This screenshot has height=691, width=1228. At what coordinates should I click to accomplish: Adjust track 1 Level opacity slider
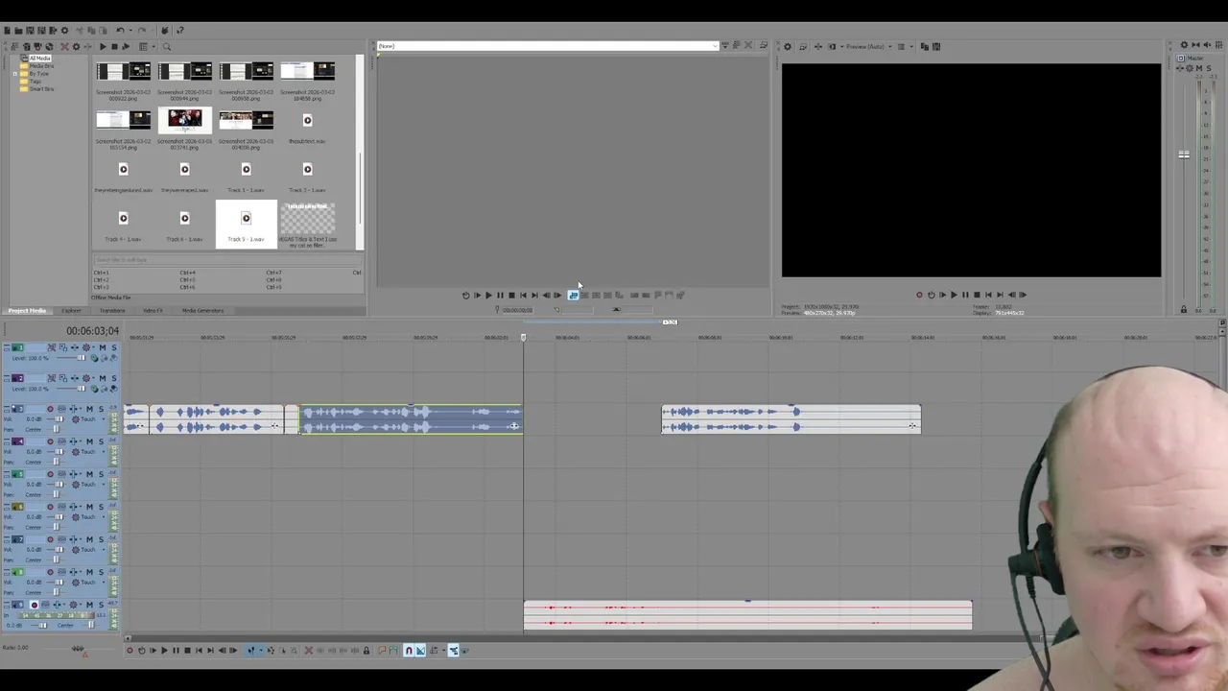(x=82, y=358)
